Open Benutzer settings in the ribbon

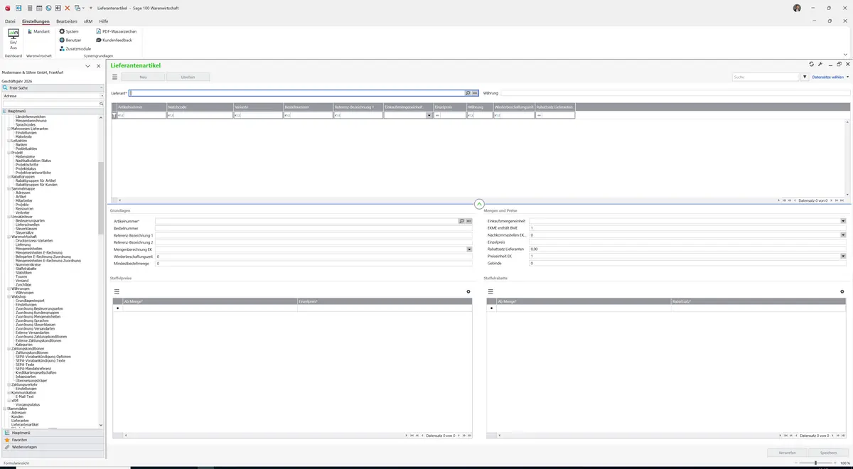(70, 41)
